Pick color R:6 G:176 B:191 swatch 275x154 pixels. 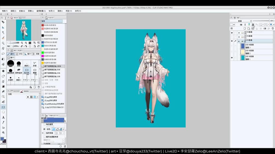(x=43, y=46)
